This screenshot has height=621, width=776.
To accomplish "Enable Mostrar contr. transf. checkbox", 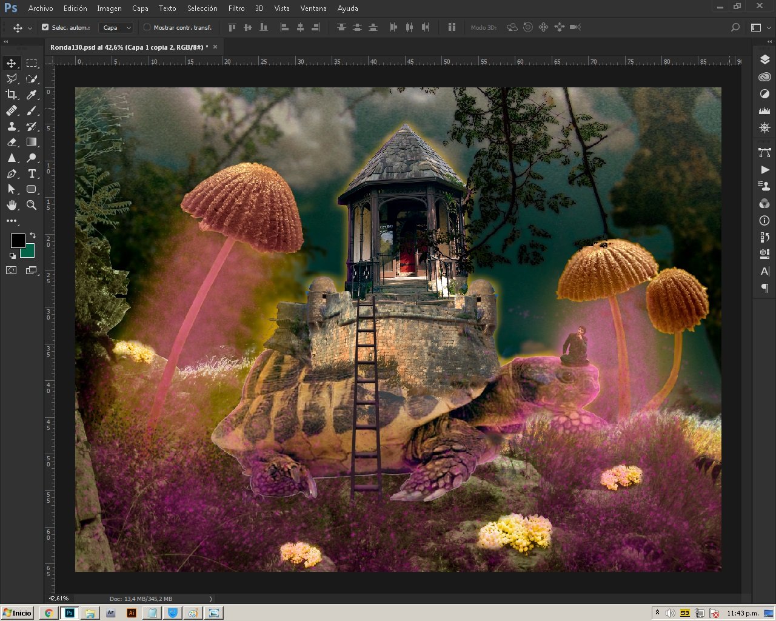I will click(x=147, y=27).
